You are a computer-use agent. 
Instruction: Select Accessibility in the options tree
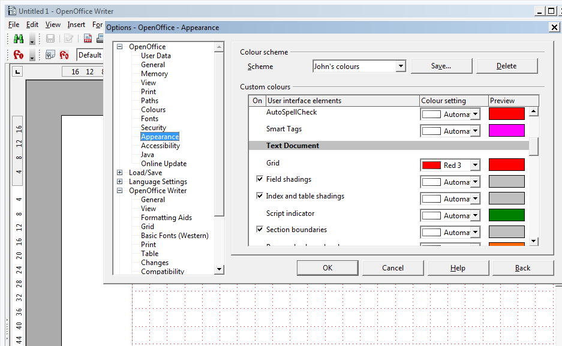(x=160, y=146)
